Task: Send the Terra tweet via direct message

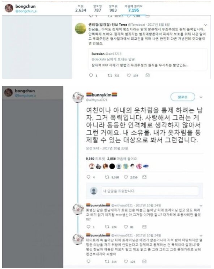Action: coord(147,75)
